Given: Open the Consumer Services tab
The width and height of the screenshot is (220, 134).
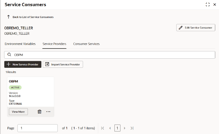Looking at the screenshot, I should tap(87, 44).
